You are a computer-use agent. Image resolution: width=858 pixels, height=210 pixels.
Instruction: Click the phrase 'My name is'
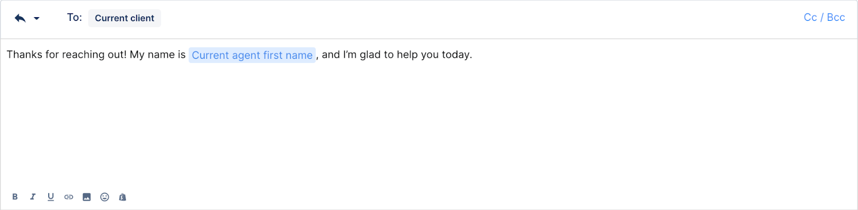158,55
